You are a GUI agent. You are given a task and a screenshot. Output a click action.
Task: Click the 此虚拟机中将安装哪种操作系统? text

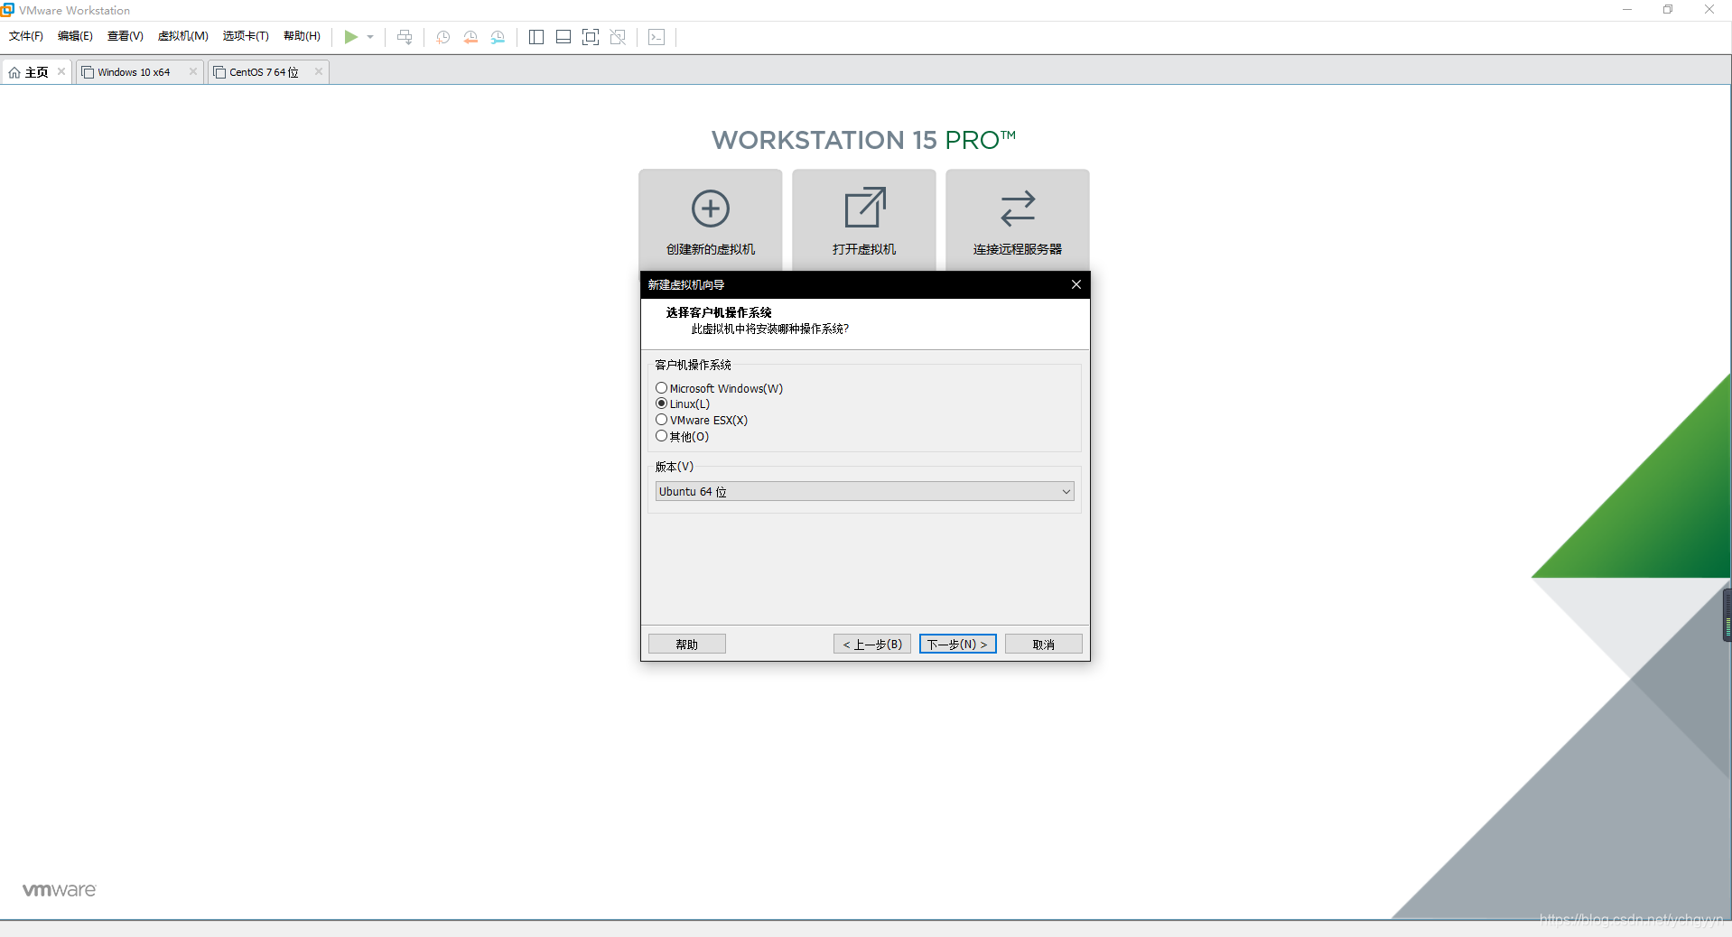pyautogui.click(x=770, y=329)
